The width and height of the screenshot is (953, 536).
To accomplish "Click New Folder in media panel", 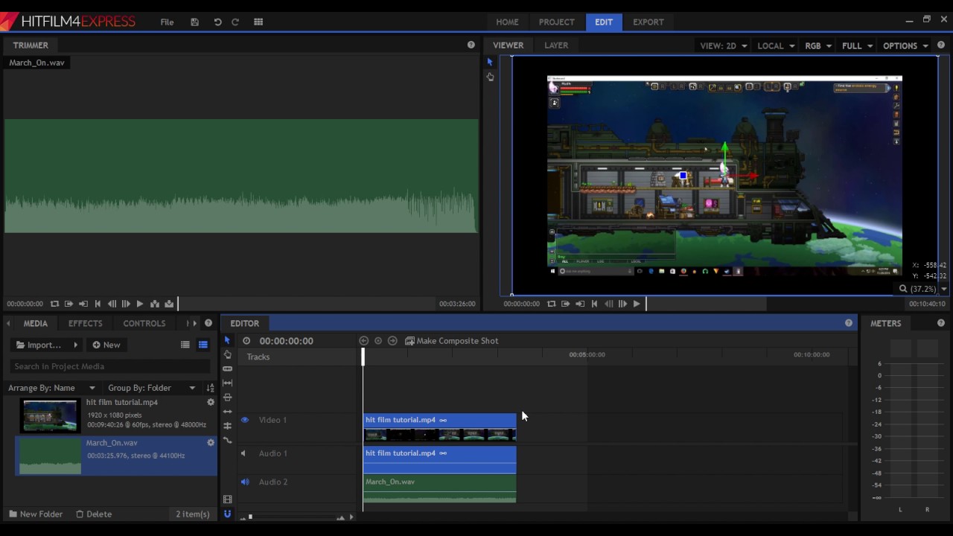I will click(36, 514).
